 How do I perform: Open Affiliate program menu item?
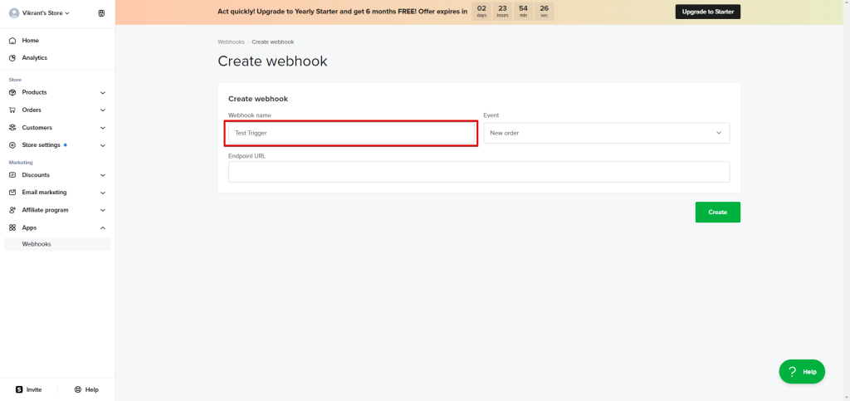[46, 210]
